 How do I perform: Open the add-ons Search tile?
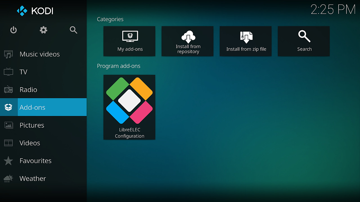pyautogui.click(x=304, y=41)
